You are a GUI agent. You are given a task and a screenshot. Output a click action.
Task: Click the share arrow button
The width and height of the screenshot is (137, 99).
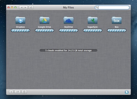pyautogui.click(x=17, y=92)
